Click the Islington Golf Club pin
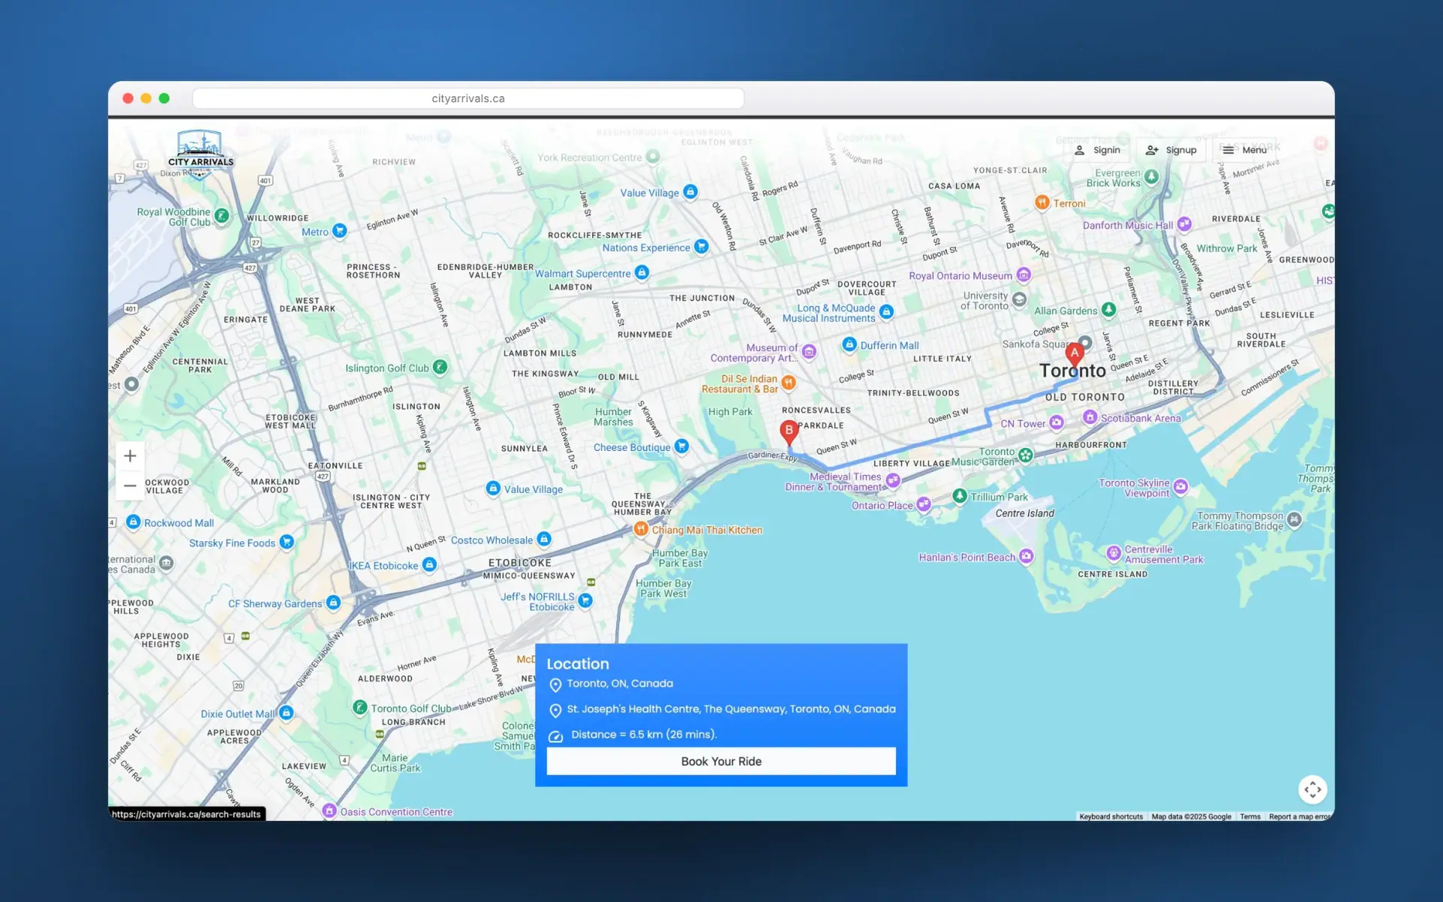Image resolution: width=1443 pixels, height=902 pixels. click(440, 367)
